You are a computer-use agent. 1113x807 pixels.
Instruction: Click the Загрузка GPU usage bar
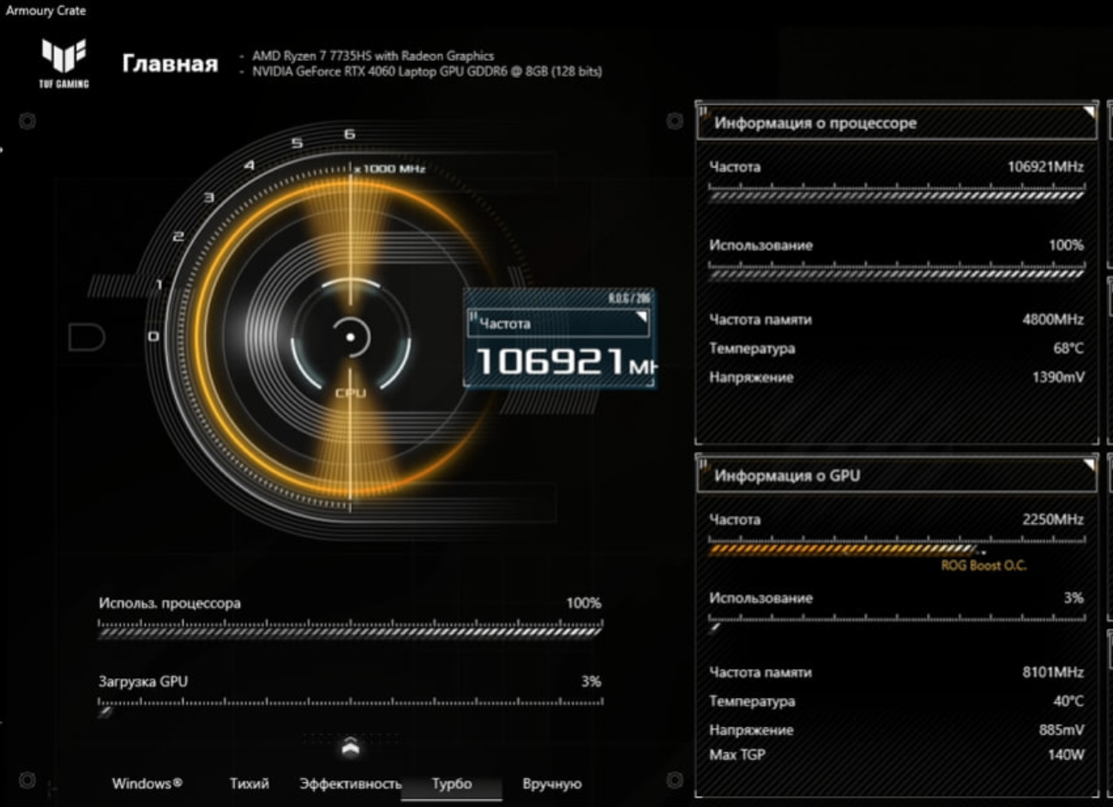pos(350,707)
